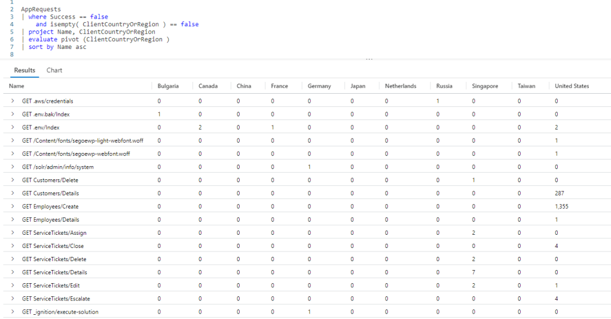Image resolution: width=611 pixels, height=319 pixels.
Task: Expand the GET Employees/Create row chevron
Action: (x=13, y=206)
